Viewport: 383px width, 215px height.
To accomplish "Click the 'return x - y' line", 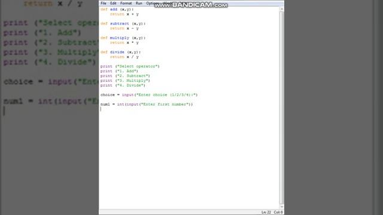I will click(124, 28).
